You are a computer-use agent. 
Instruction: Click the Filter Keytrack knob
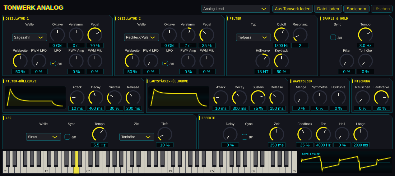tap(281, 61)
